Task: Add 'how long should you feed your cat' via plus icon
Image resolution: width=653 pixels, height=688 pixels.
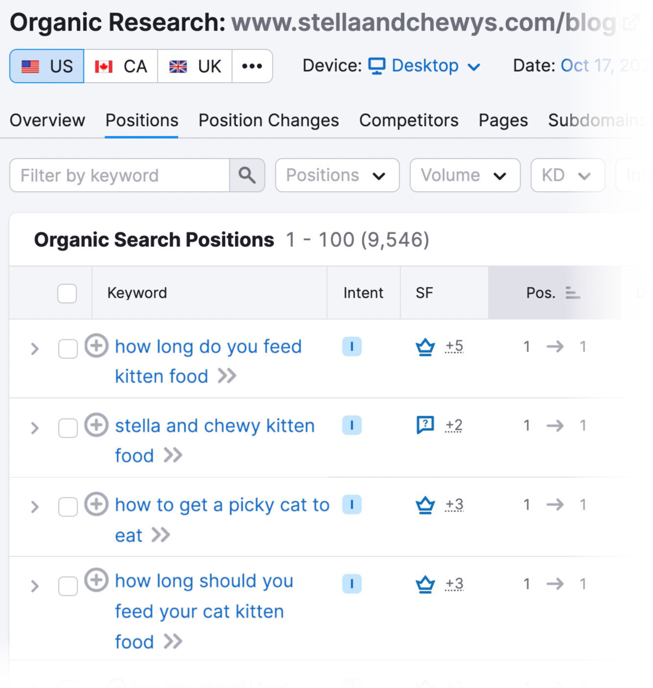Action: coord(96,580)
